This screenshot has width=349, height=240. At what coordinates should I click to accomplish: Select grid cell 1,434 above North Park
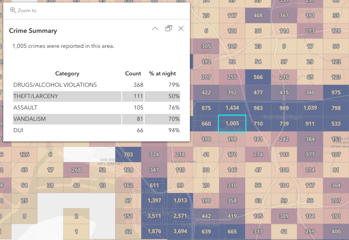coord(232,108)
